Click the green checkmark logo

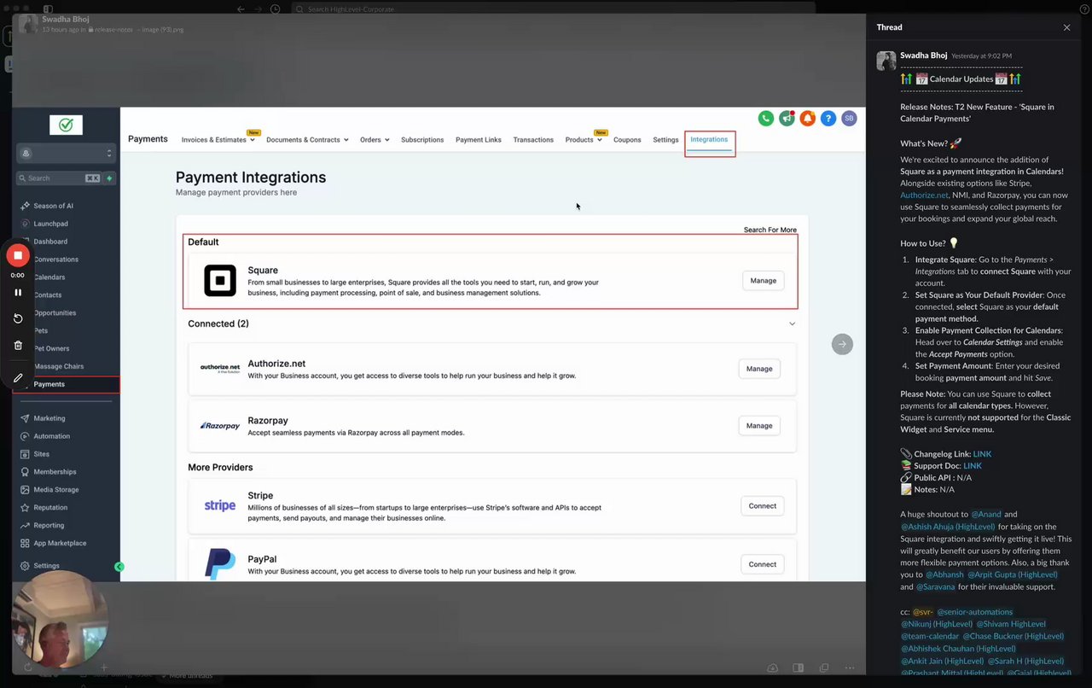[x=66, y=125]
